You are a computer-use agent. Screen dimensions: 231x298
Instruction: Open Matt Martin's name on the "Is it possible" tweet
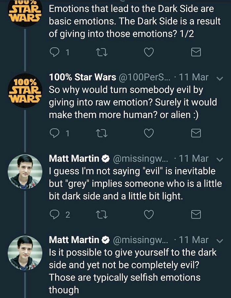74,240
